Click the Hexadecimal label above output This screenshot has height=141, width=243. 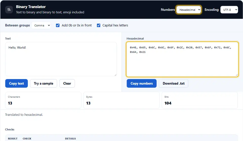point(135,39)
